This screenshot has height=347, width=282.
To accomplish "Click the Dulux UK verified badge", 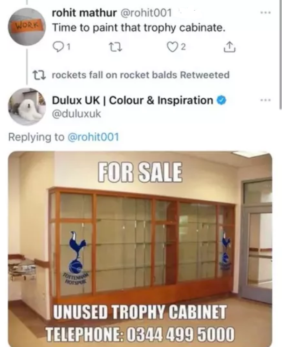I will coord(221,100).
